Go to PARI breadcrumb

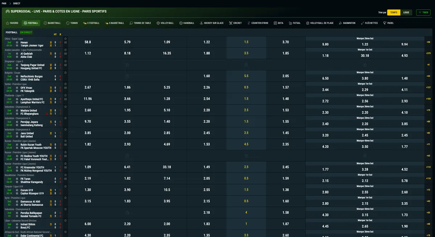click(x=4, y=3)
